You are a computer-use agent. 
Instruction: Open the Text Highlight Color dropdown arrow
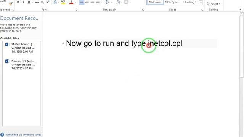pos(67,2)
